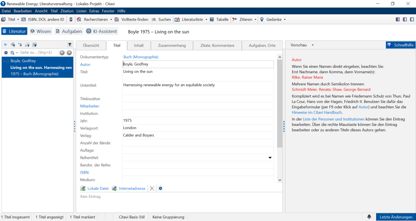This screenshot has height=221, width=416.
Task: Click the form's vertical scrollbar thumb
Action: click(280, 103)
